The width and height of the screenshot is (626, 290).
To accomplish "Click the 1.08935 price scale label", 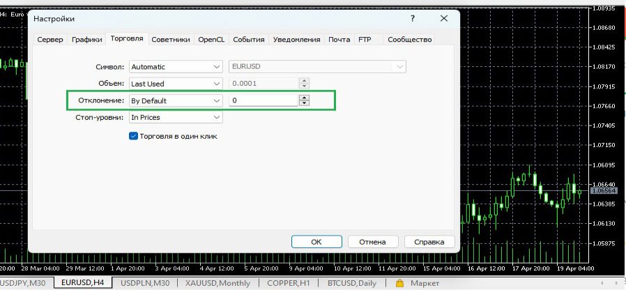I will 604,8.
